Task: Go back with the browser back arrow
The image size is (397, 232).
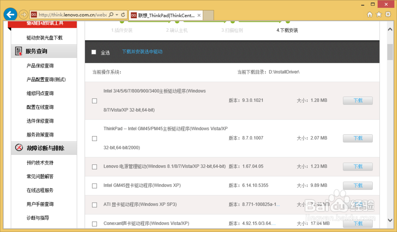Action: (x=10, y=14)
